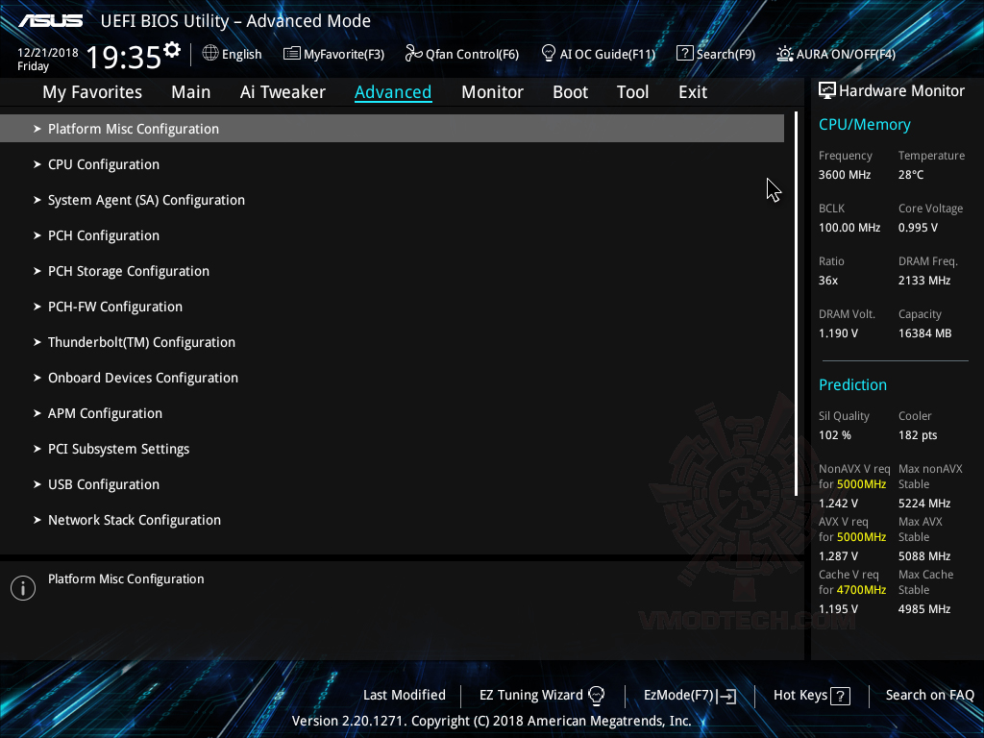Click the Search question mark icon
Screen dimensions: 984x738
(684, 54)
